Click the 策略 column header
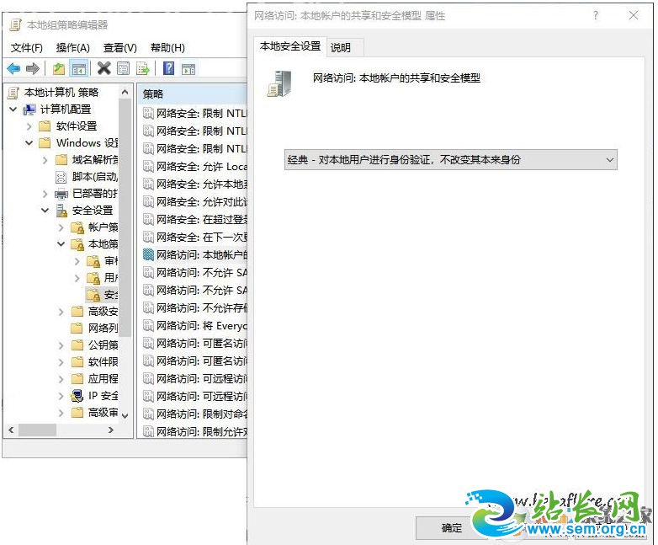 click(x=193, y=94)
